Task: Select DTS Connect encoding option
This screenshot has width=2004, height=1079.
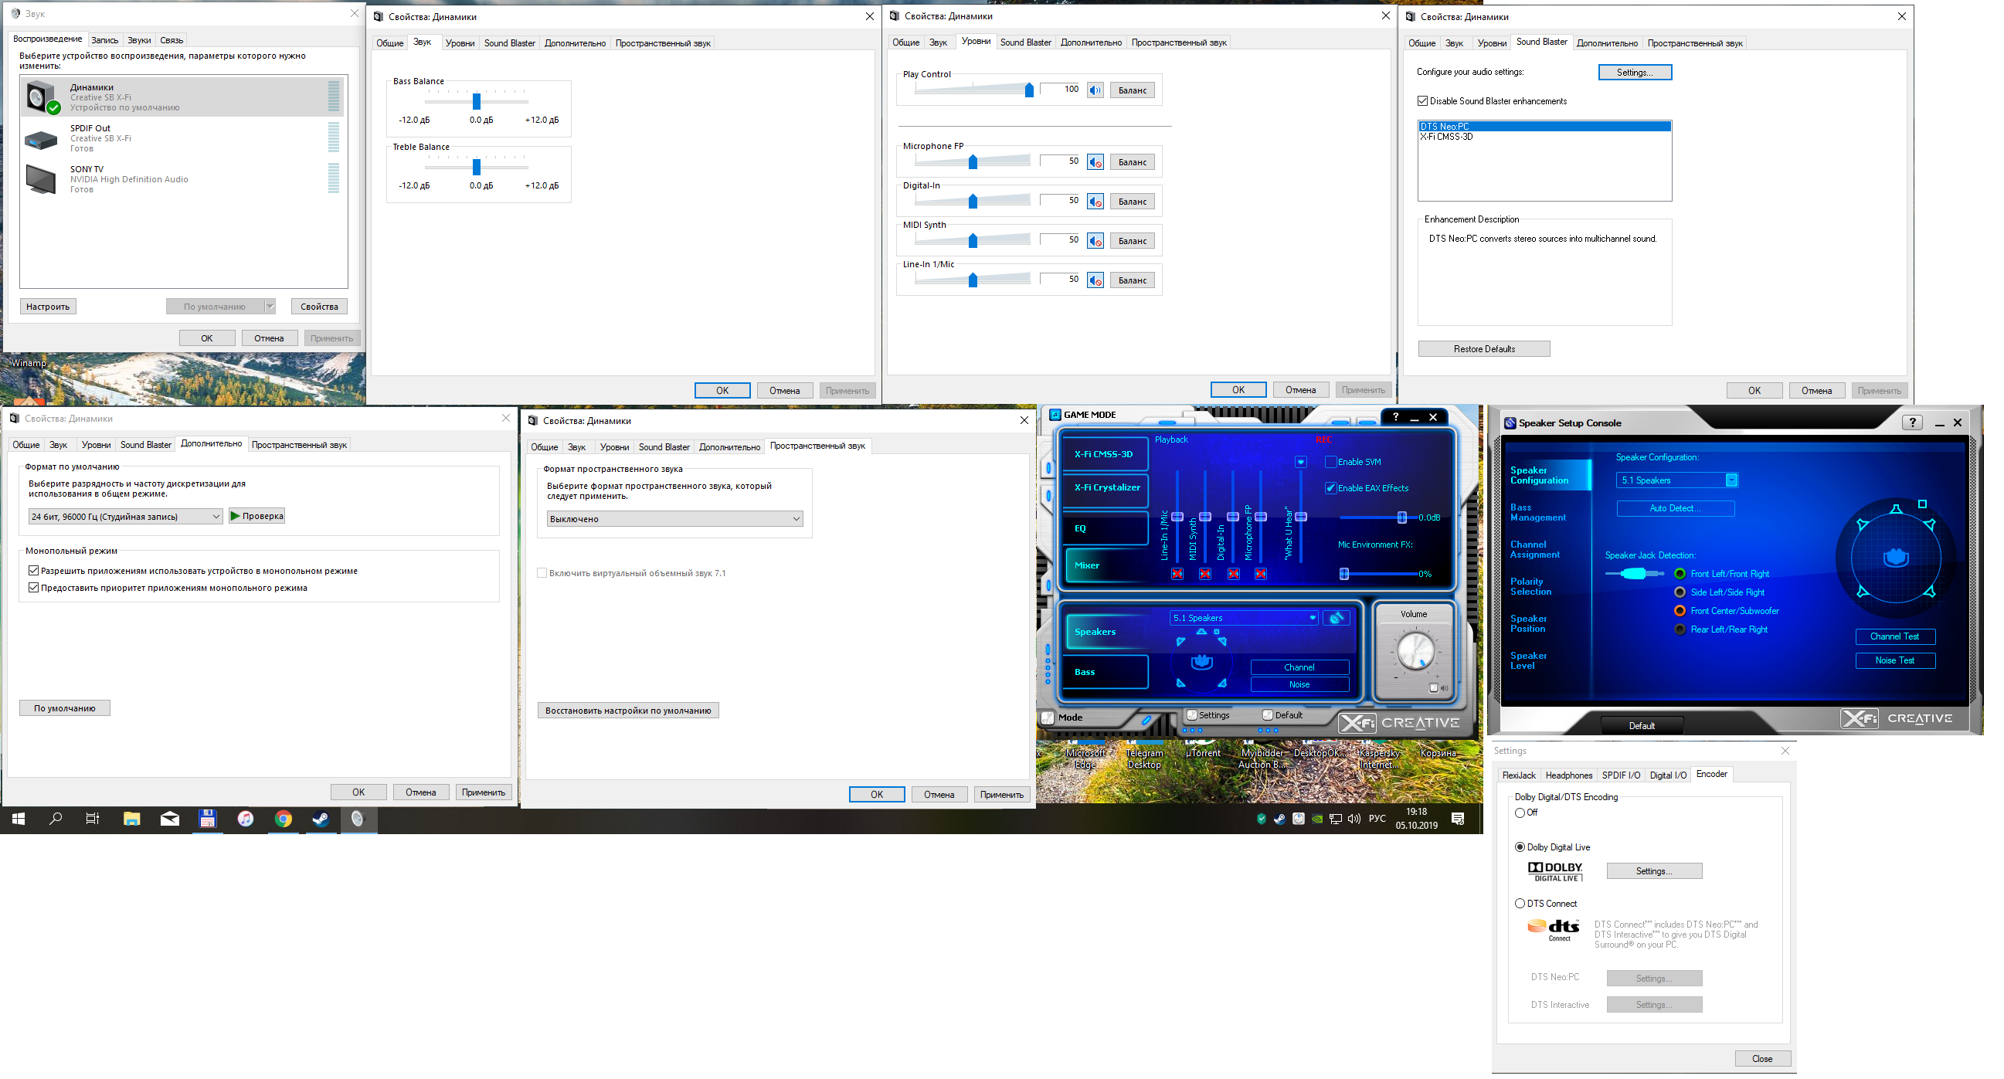Action: pos(1520,904)
